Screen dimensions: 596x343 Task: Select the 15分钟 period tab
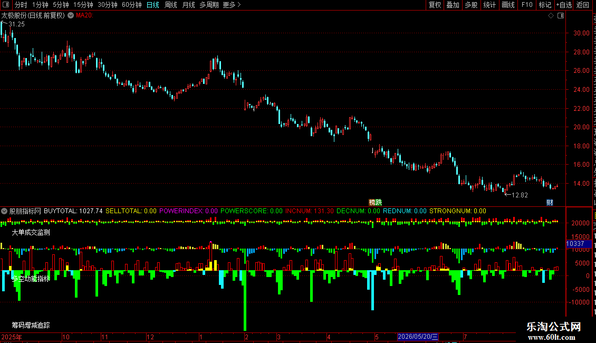pyautogui.click(x=83, y=5)
